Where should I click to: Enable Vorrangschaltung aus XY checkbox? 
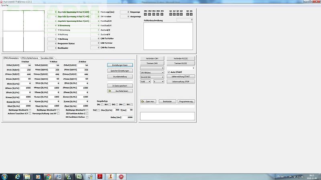[x=58, y=114]
